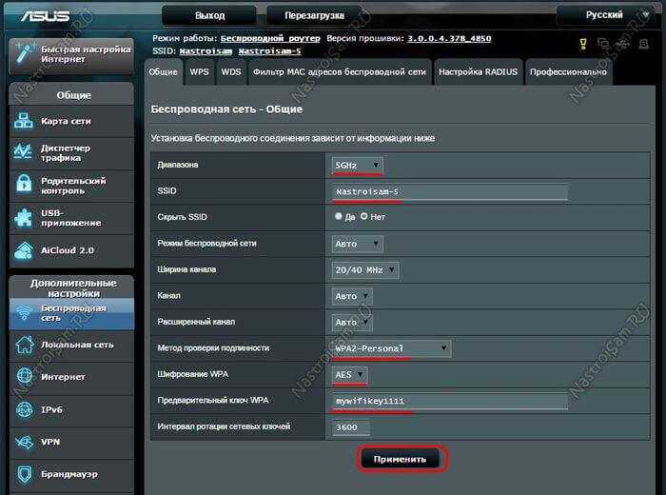Open Брандмауэр in sidebar
This screenshot has width=666, height=495.
71,475
